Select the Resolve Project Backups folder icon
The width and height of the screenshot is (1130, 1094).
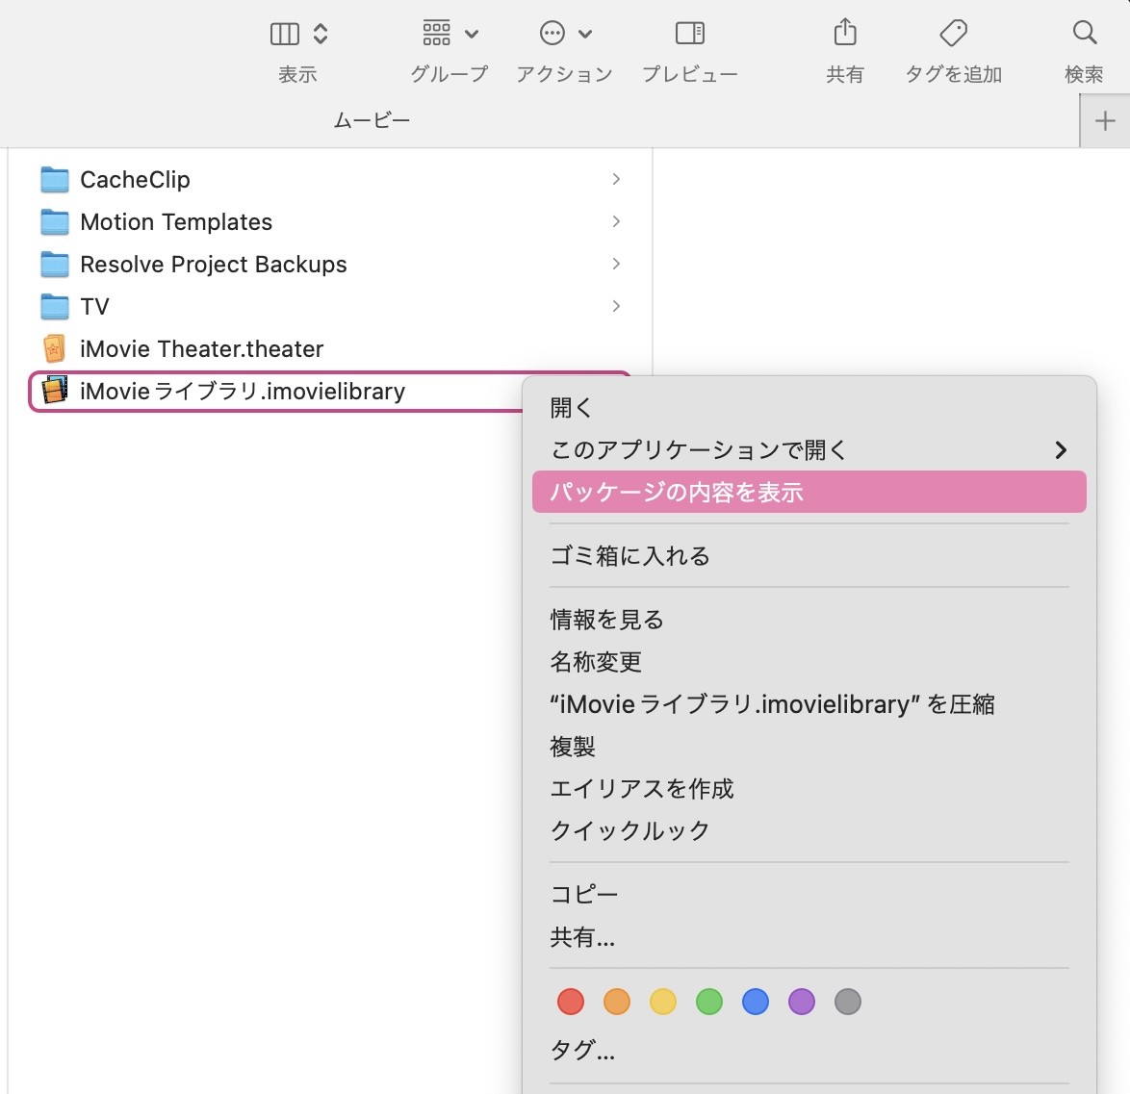55,265
